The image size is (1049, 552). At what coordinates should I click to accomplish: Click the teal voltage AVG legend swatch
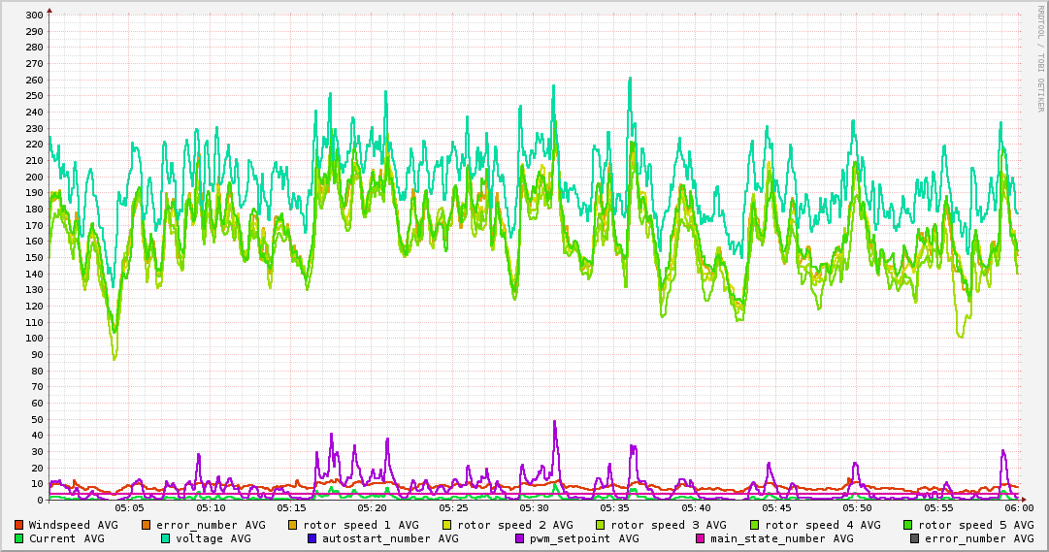[x=165, y=538]
